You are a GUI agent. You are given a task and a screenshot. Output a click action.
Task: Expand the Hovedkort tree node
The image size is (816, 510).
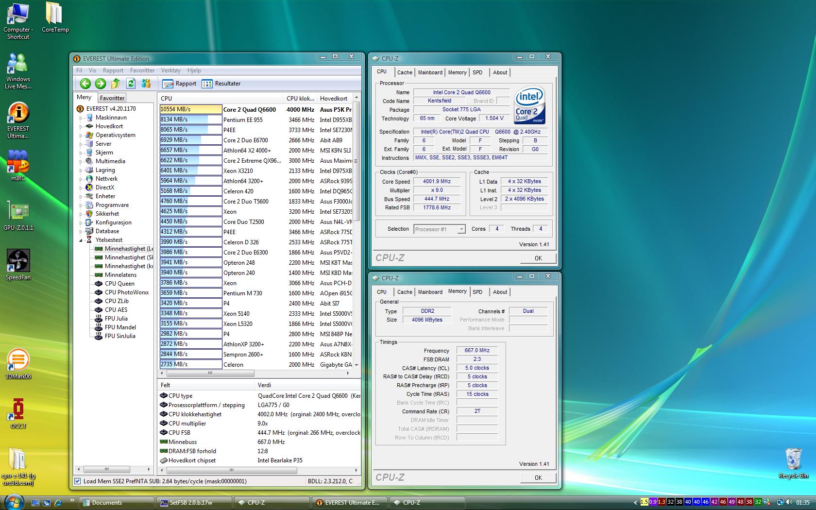[81, 126]
